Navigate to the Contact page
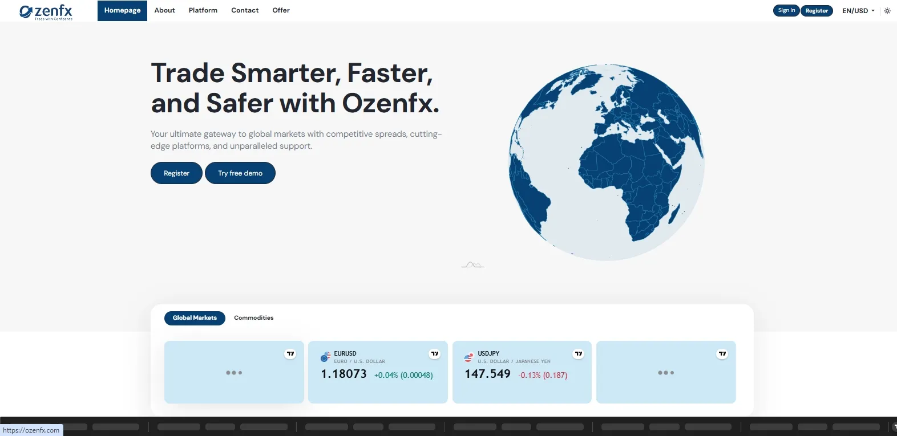This screenshot has height=436, width=897. tap(245, 11)
